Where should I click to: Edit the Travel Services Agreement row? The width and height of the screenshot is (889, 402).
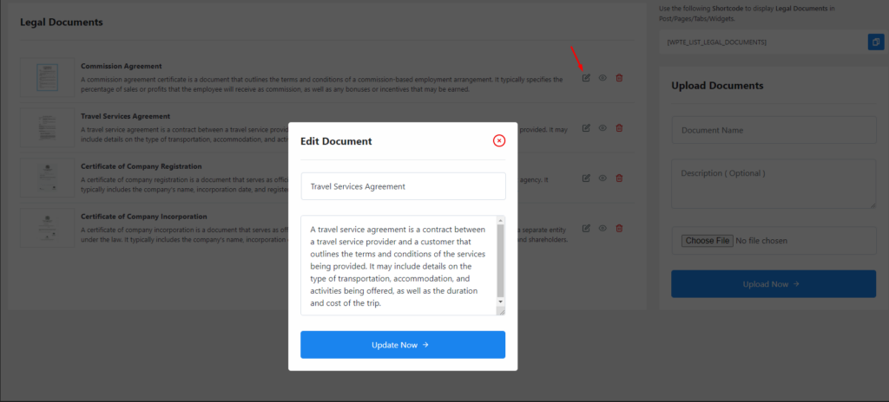tap(586, 128)
